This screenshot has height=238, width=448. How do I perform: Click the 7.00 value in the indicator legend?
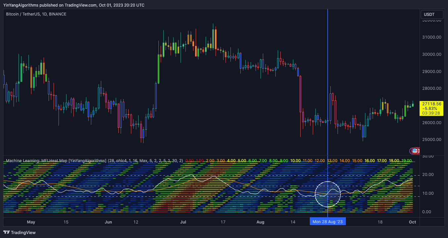click(x=263, y=161)
